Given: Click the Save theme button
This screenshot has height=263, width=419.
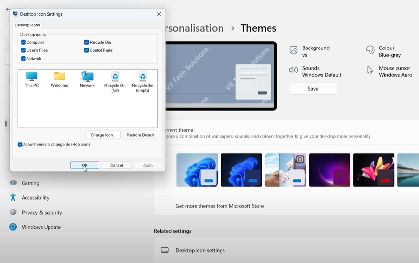Looking at the screenshot, I should click(313, 88).
